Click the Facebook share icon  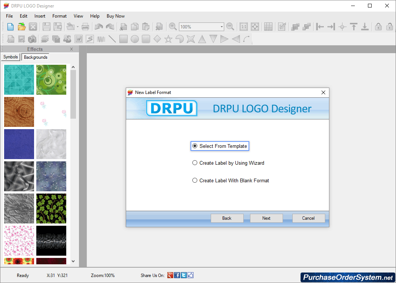click(x=177, y=275)
